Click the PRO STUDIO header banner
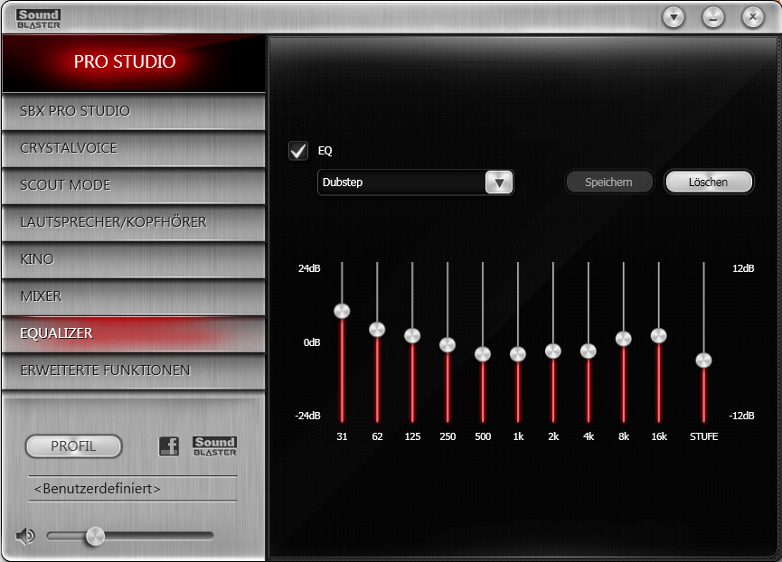This screenshot has width=782, height=562. click(x=133, y=62)
